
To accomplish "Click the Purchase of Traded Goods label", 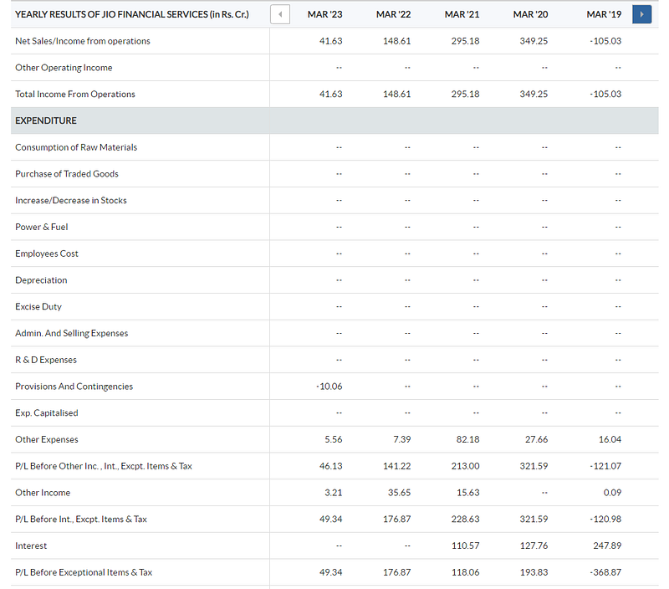I will (x=67, y=174).
